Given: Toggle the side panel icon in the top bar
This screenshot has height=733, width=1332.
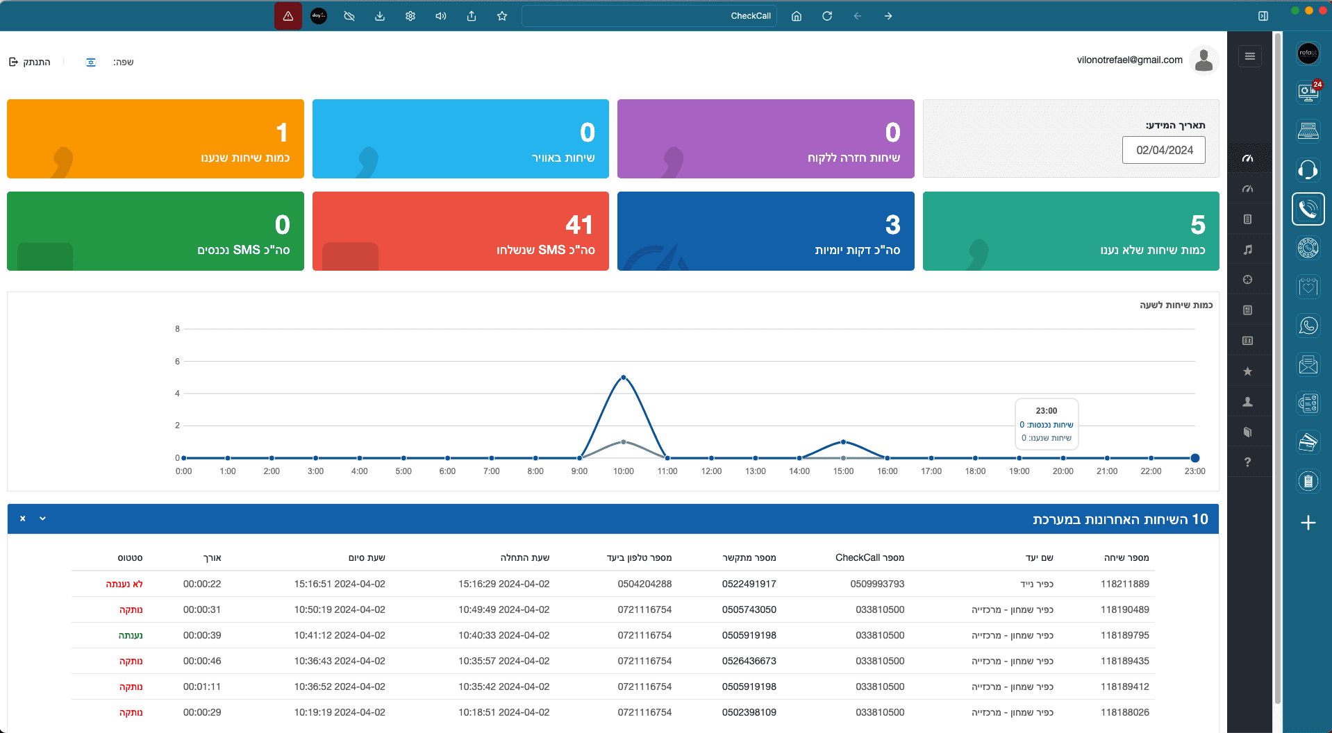Looking at the screenshot, I should click(x=1263, y=16).
